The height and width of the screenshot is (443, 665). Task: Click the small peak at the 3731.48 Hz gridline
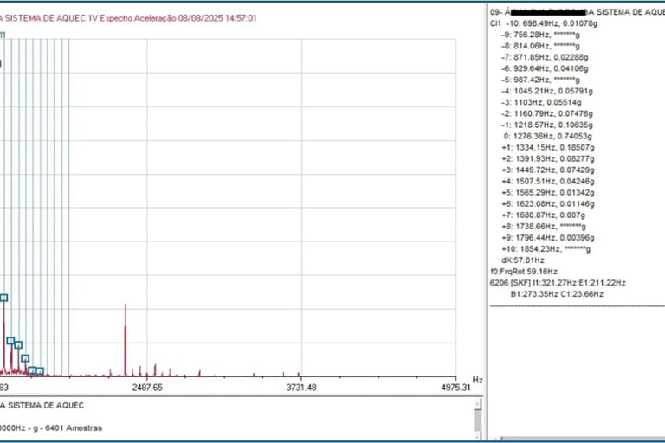pyautogui.click(x=300, y=375)
